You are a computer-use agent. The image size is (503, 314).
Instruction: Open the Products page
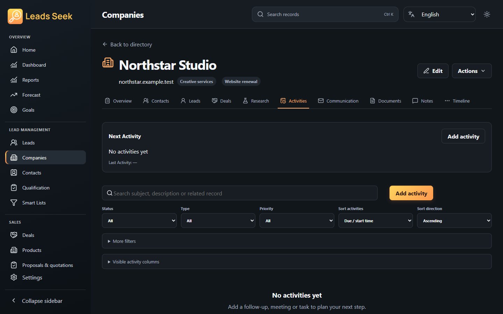coord(45,250)
